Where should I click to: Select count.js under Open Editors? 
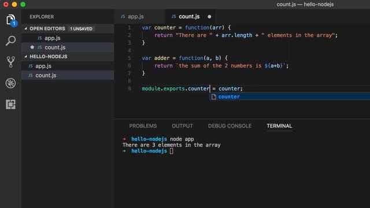pos(68,47)
